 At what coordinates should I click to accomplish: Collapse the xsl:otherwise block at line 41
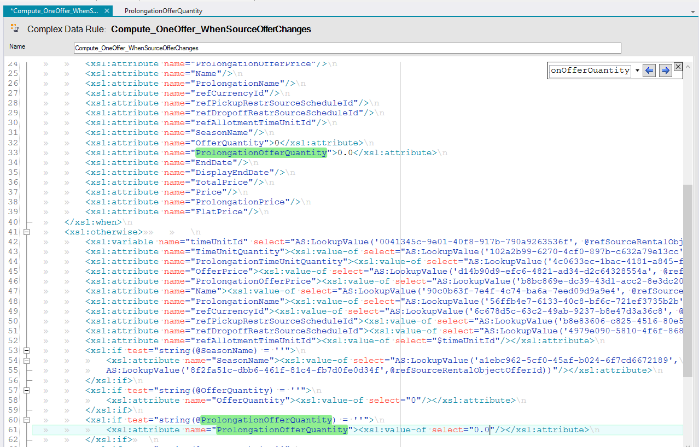(x=26, y=232)
